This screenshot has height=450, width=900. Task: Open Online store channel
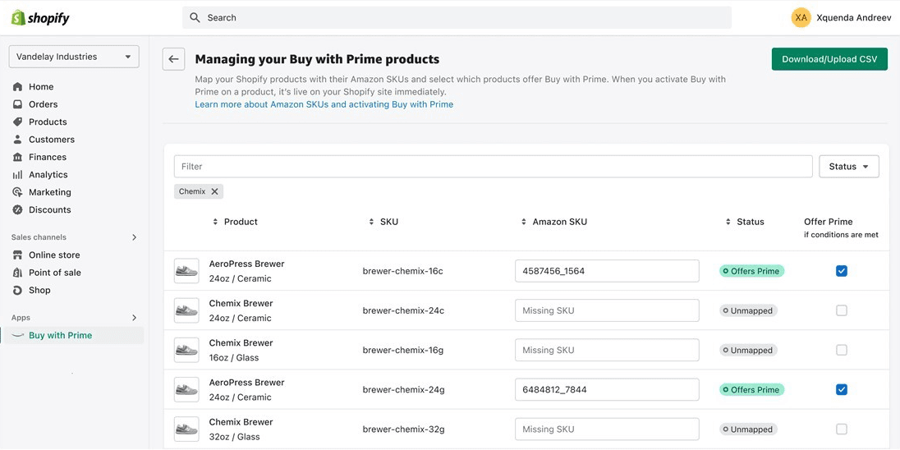tap(54, 255)
